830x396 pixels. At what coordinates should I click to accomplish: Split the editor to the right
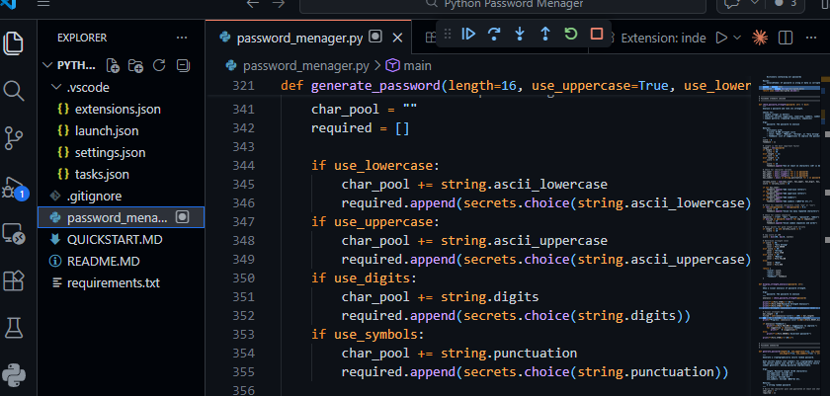tap(786, 38)
